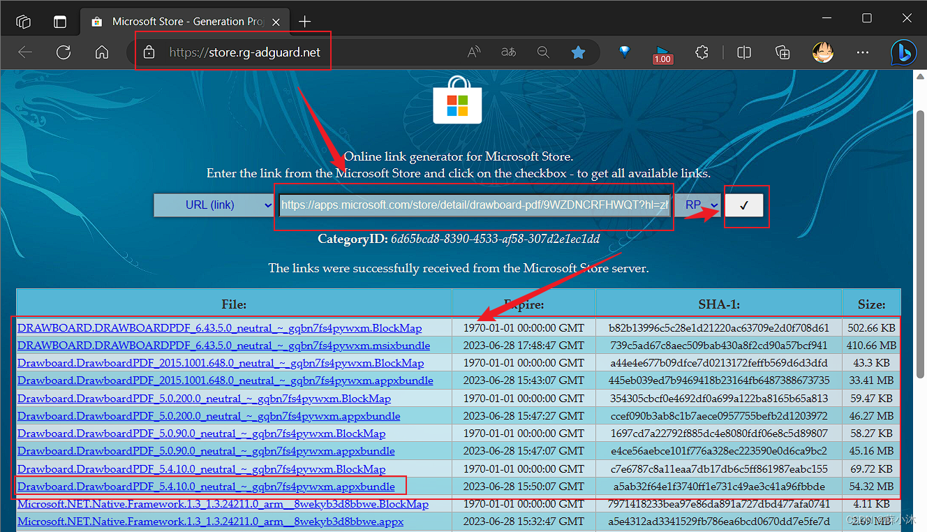This screenshot has height=532, width=927.
Task: Toggle the favorites star for this page
Action: 578,52
